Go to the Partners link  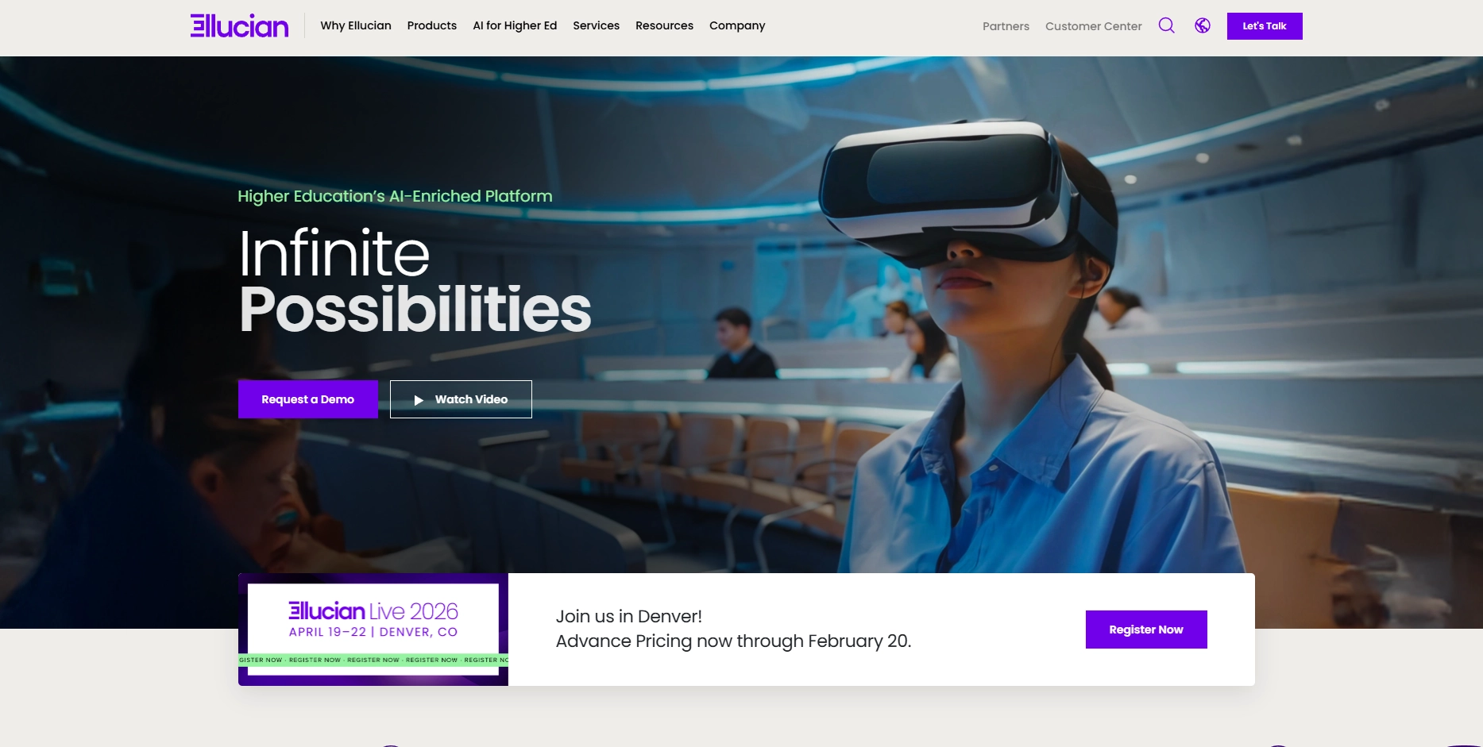tap(1006, 26)
